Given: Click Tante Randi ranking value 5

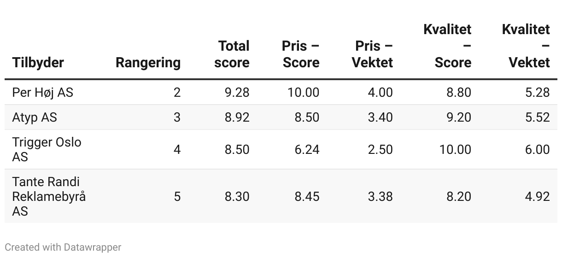Looking at the screenshot, I should point(177,197).
